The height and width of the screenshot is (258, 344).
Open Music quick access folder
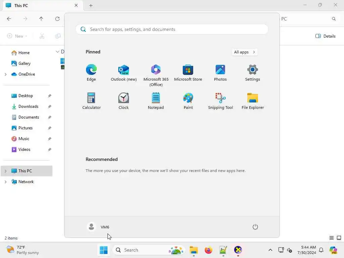click(x=24, y=139)
